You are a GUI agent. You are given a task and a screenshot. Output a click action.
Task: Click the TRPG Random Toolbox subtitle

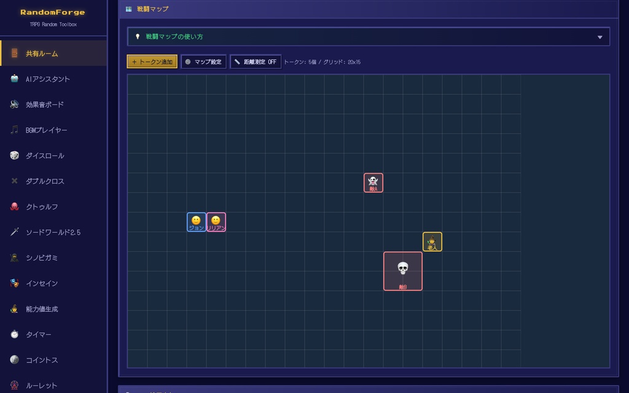coord(53,25)
